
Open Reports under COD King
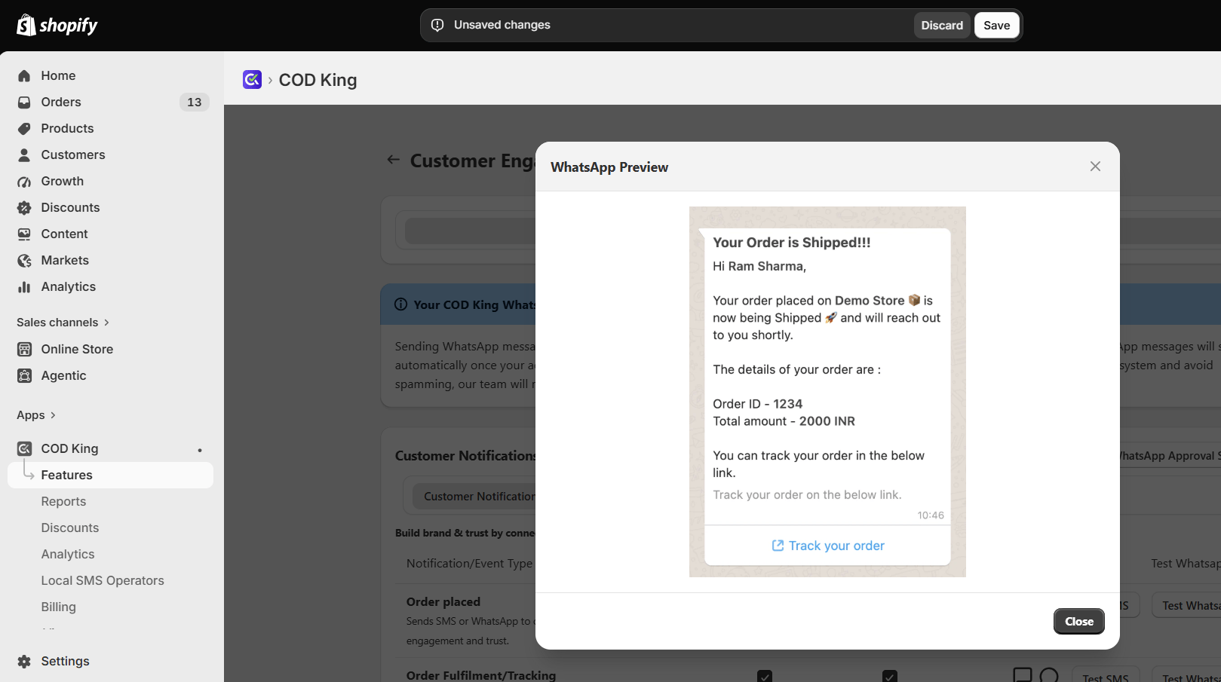[63, 501]
